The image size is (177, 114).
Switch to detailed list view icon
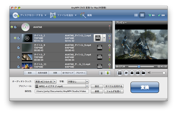142,15
